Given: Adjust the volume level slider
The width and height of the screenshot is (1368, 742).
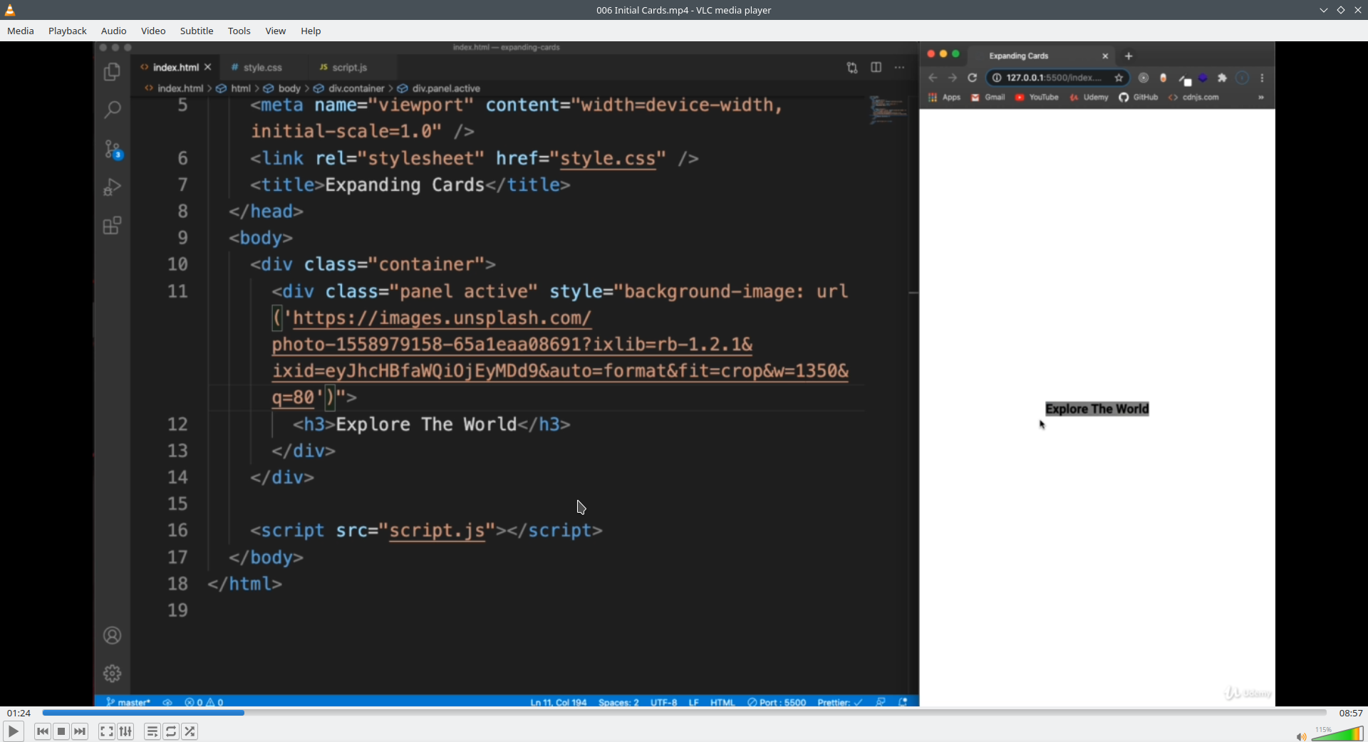Looking at the screenshot, I should point(1337,733).
